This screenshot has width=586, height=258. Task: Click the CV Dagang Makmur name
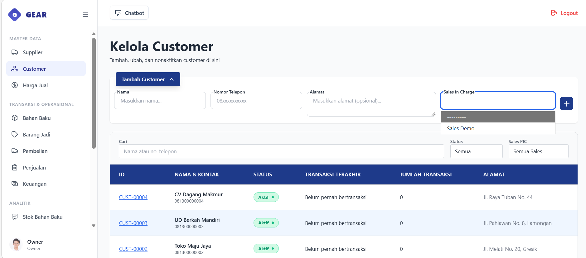(199, 194)
